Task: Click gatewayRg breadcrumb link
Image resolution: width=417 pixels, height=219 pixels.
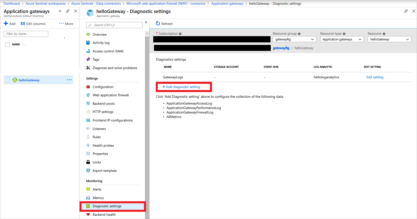Action: [x=281, y=48]
